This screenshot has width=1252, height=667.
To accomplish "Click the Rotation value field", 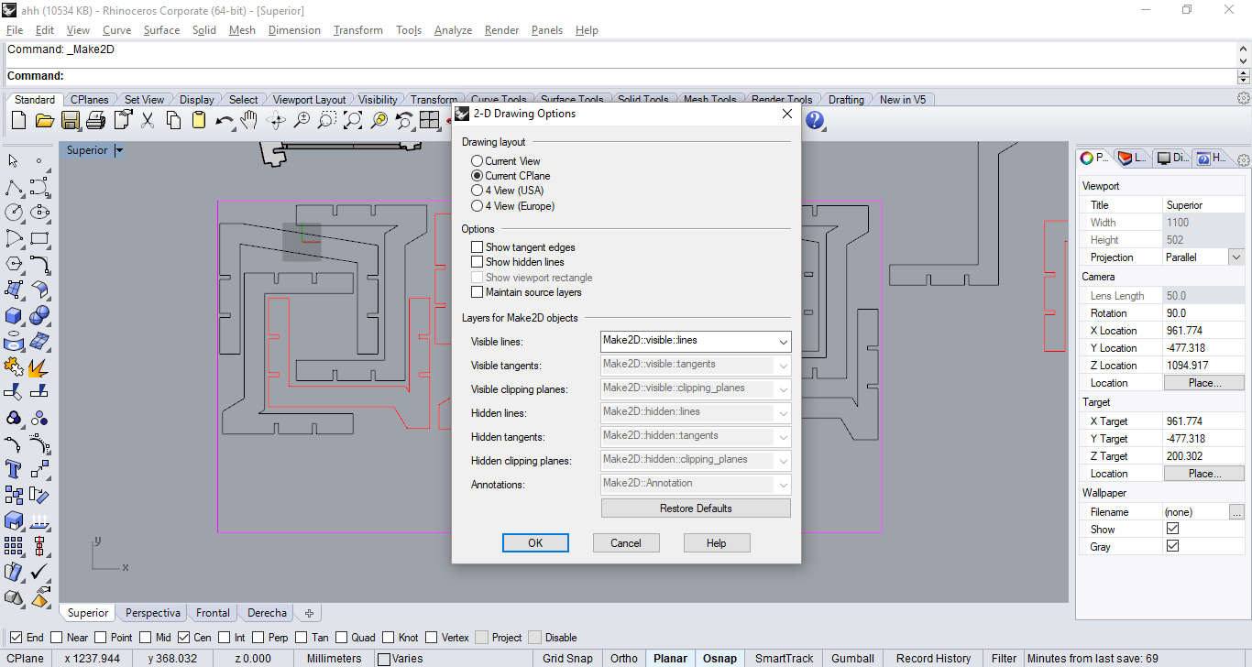I will pos(1203,313).
